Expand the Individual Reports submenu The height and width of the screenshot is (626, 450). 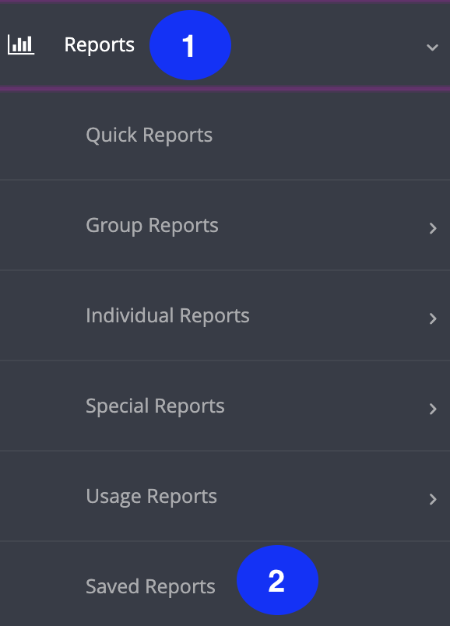225,315
